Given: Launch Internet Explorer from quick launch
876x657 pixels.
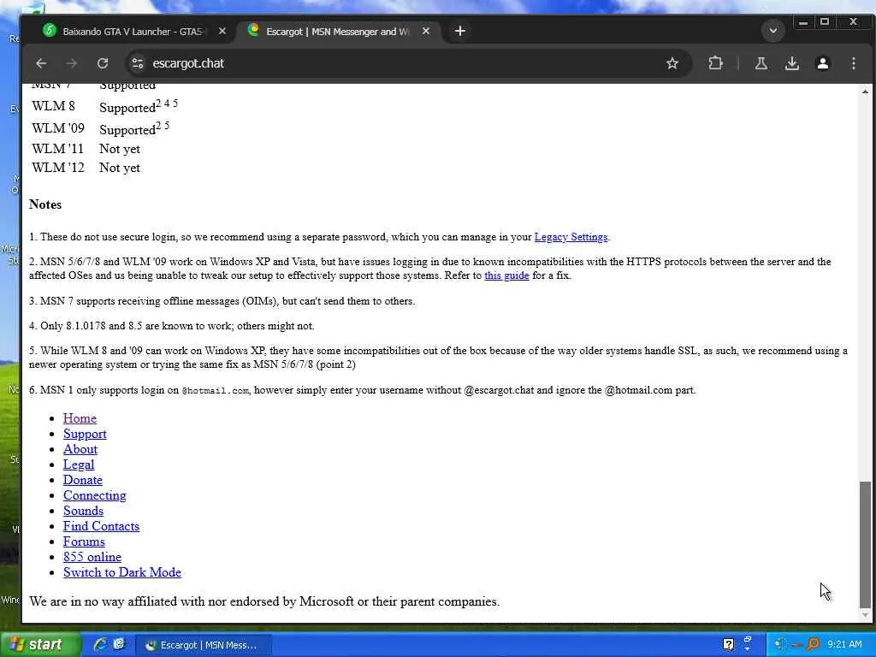Looking at the screenshot, I should [x=99, y=645].
